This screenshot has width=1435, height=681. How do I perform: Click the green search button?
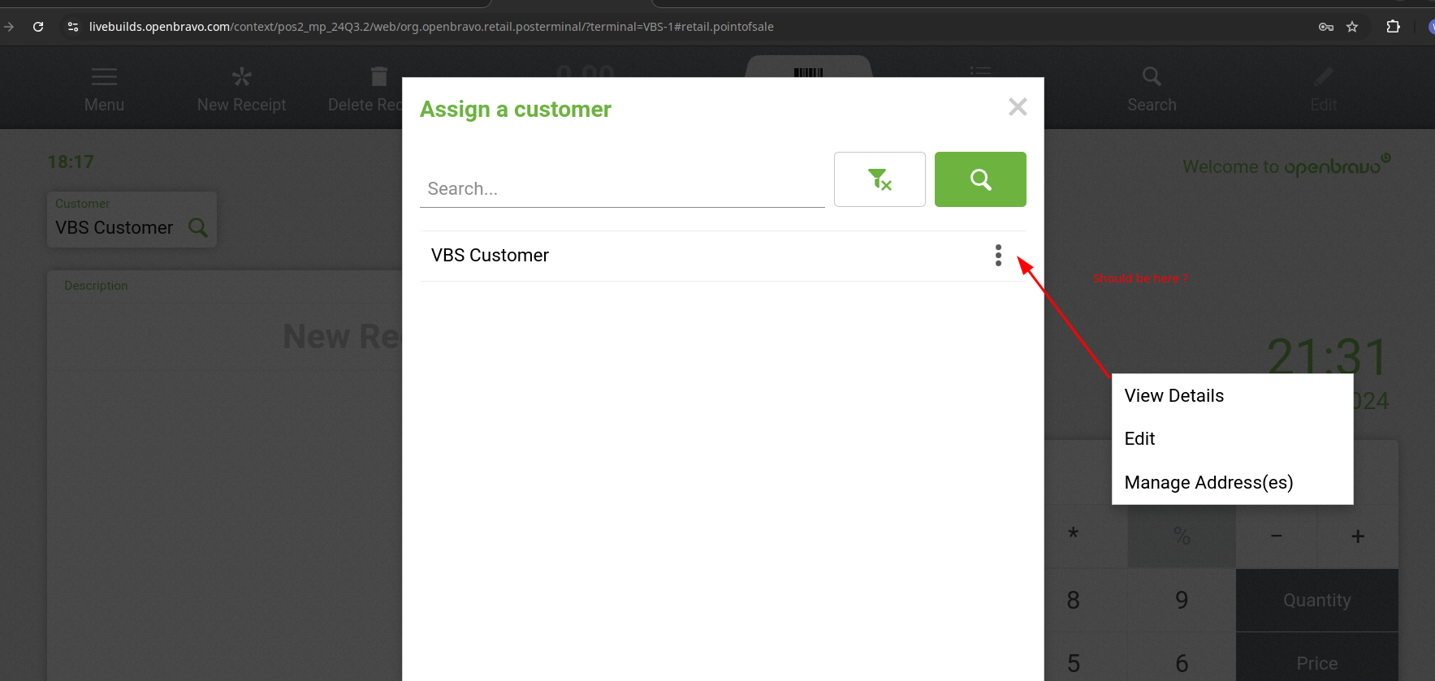click(x=980, y=179)
